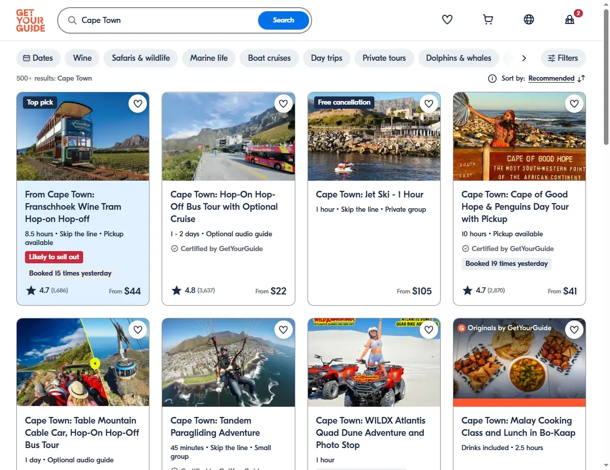This screenshot has height=470, width=610.
Task: Click the blue Search button
Action: [x=283, y=20]
